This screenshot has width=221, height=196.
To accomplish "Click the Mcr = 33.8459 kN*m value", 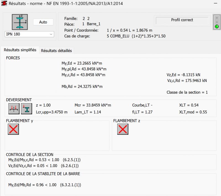I will [x=93, y=105].
